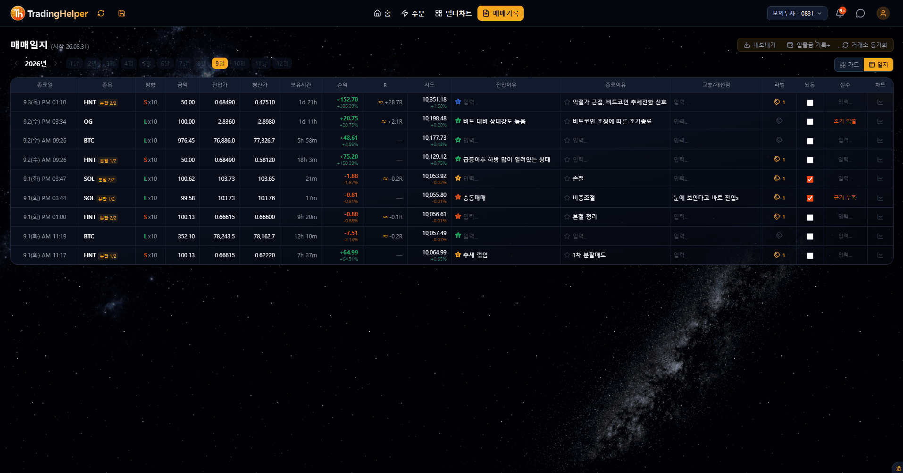This screenshot has height=473, width=903.
Task: Click blue star in 9.3 HNT row
Action: (458, 101)
